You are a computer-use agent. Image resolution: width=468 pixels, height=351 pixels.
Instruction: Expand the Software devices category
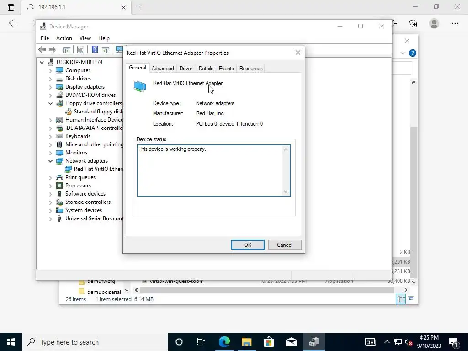click(x=50, y=194)
